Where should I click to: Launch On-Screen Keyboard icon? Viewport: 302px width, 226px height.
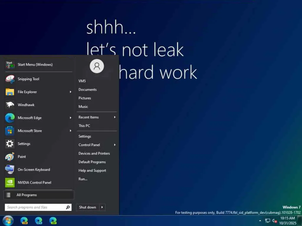[10, 169]
